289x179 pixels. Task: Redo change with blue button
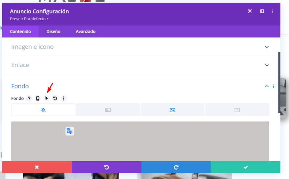[x=176, y=167]
